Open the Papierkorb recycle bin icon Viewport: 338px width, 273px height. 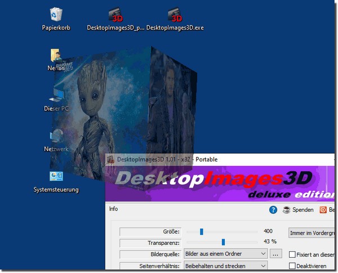56,15
